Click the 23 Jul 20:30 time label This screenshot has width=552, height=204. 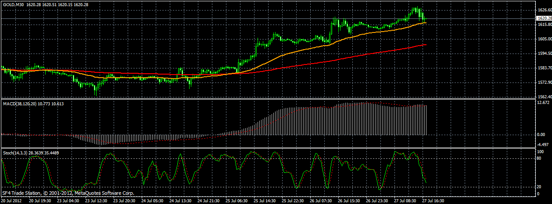[x=124, y=200]
